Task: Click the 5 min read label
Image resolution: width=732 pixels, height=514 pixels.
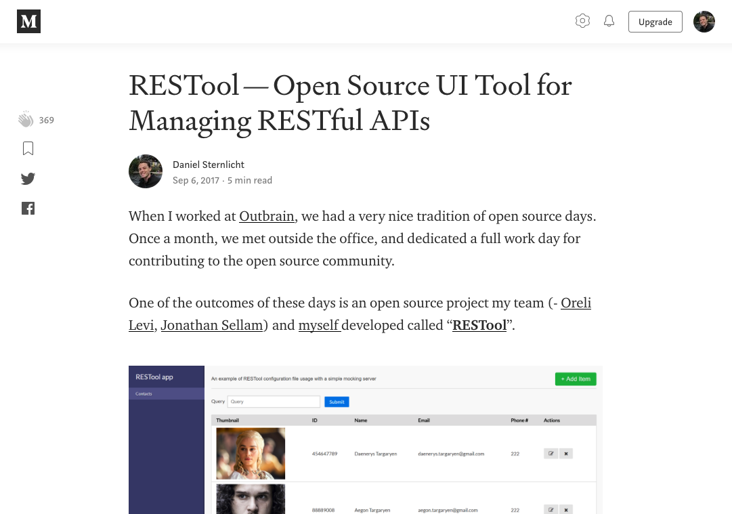Action: [250, 181]
